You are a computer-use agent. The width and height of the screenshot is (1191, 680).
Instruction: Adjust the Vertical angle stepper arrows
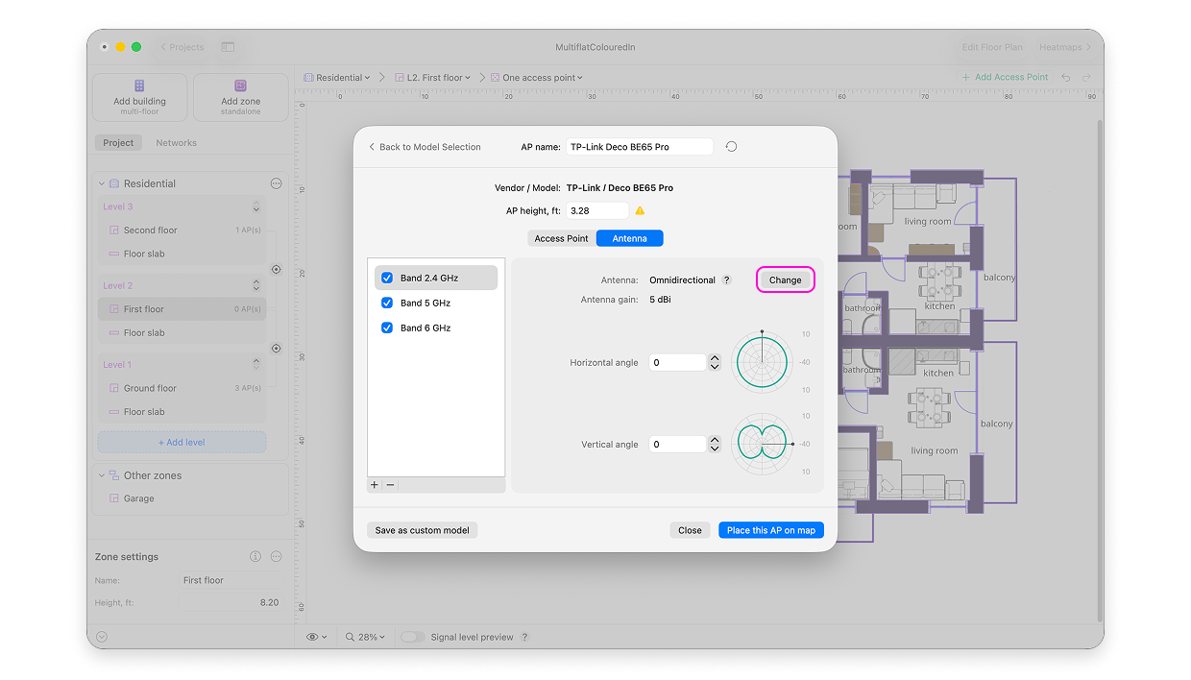[x=715, y=445]
